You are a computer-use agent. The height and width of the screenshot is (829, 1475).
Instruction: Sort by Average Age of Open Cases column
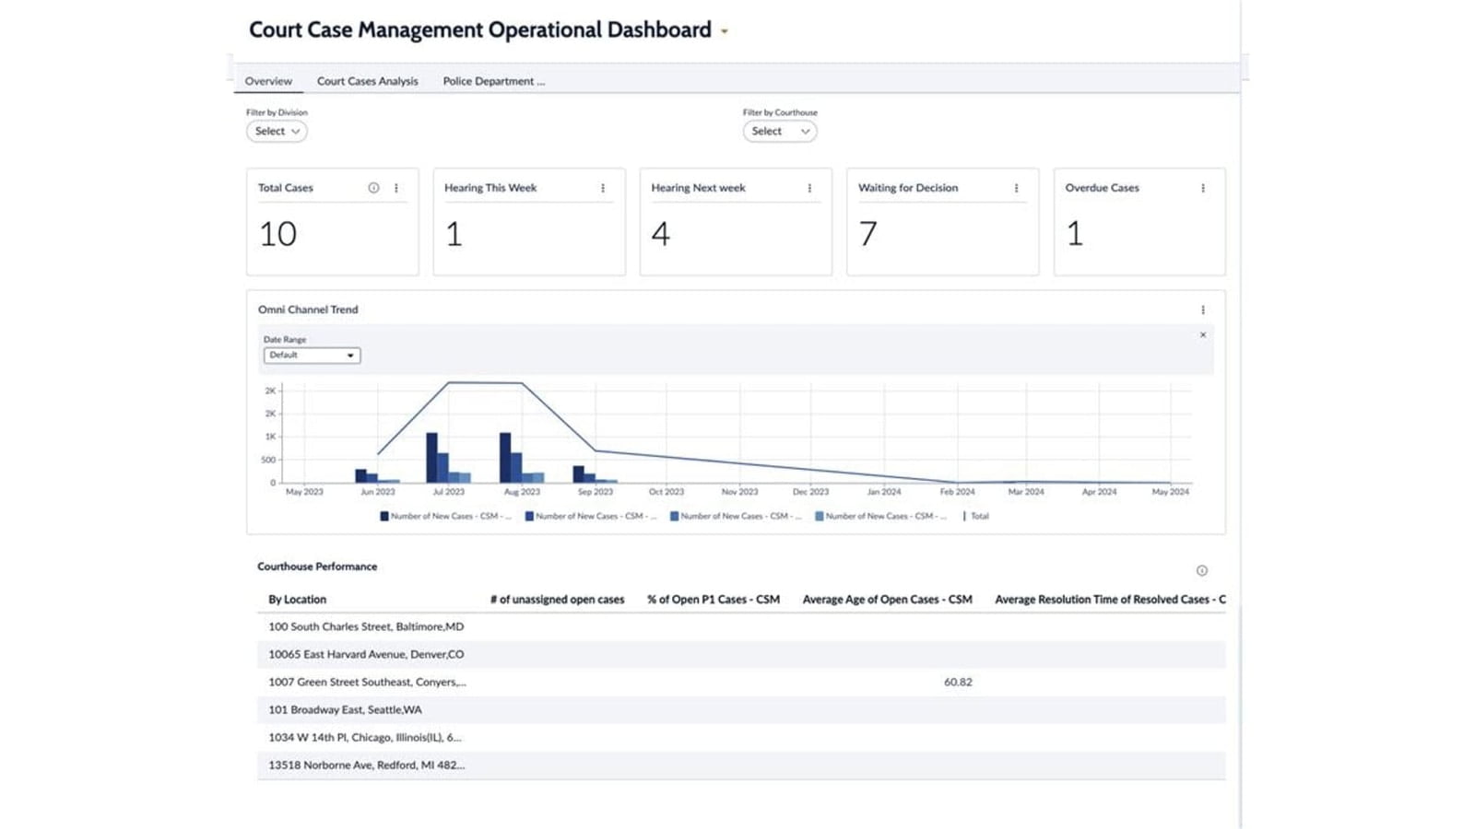(887, 600)
